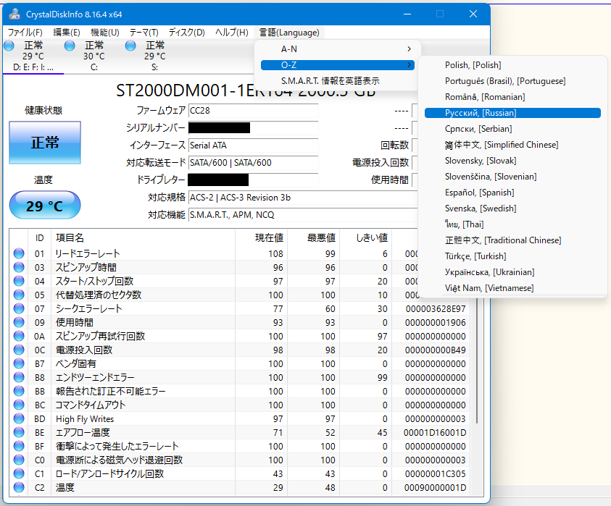The height and width of the screenshot is (506, 611).
Task: Click the status orb for row 0A
Action: pos(19,336)
